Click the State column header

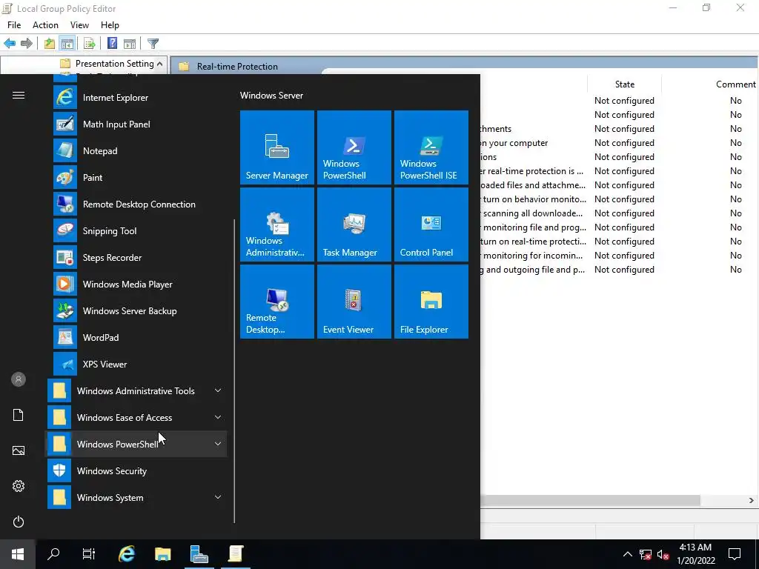coord(624,84)
